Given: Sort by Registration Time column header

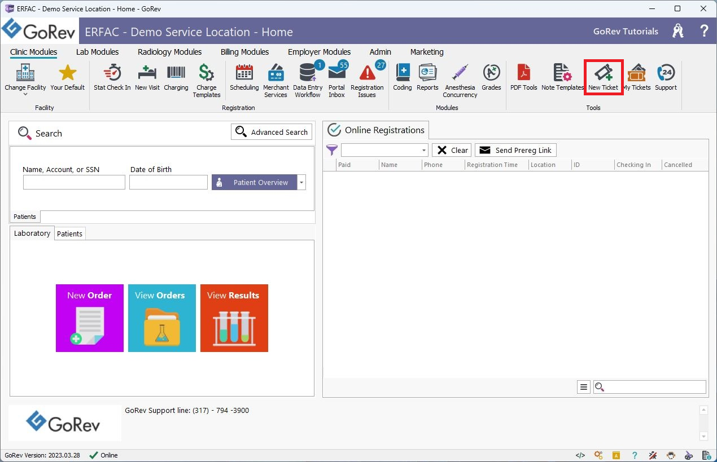Looking at the screenshot, I should click(497, 165).
